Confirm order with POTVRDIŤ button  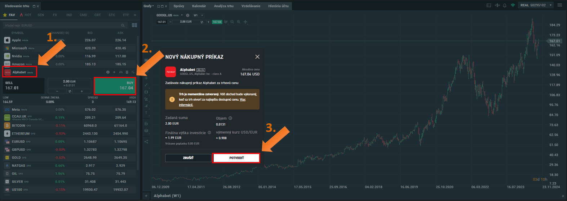[236, 158]
